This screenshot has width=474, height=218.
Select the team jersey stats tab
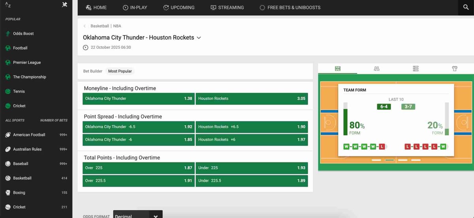pyautogui.click(x=455, y=69)
